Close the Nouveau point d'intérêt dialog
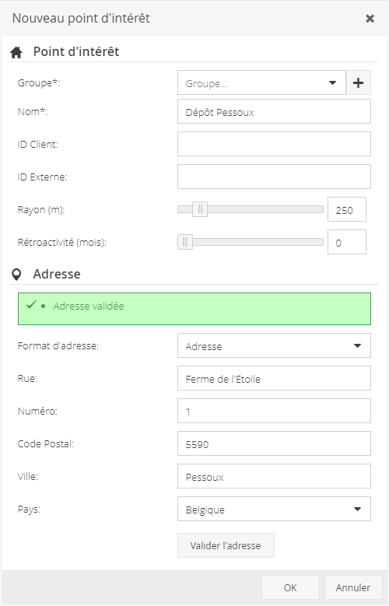 coord(370,19)
